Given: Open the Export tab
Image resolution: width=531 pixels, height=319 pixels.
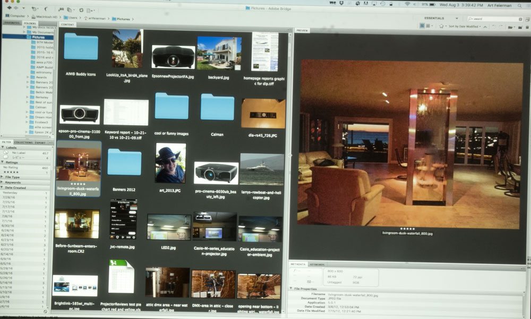Looking at the screenshot, I should [x=40, y=143].
